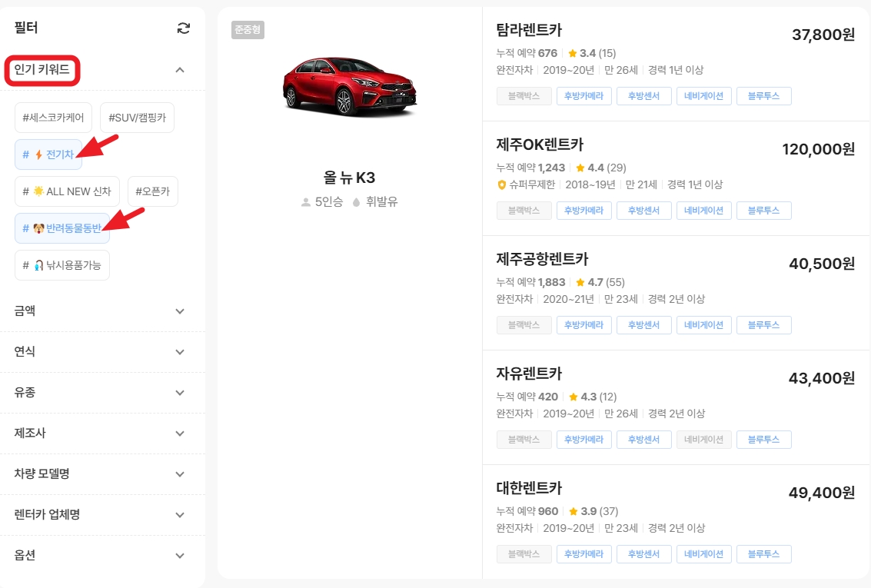Toggle the #SUV/캠핑카 keyword filter

tap(137, 117)
